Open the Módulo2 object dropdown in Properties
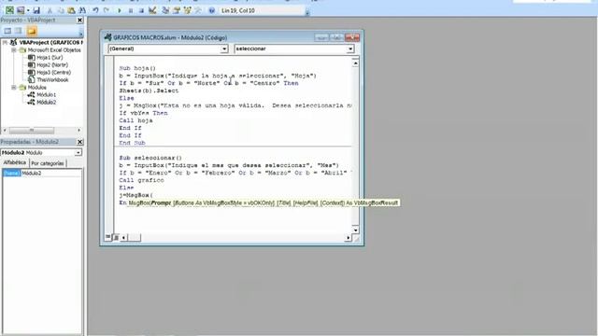 click(78, 152)
